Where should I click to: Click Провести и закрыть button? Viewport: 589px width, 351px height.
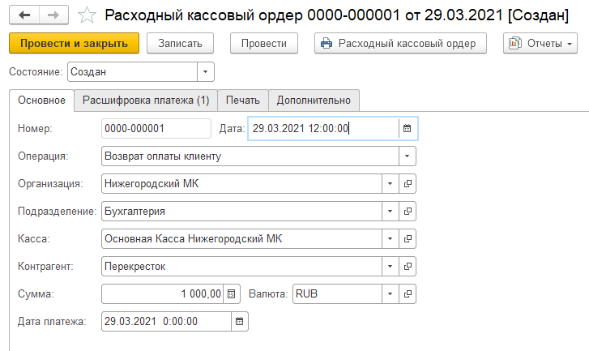coord(74,44)
